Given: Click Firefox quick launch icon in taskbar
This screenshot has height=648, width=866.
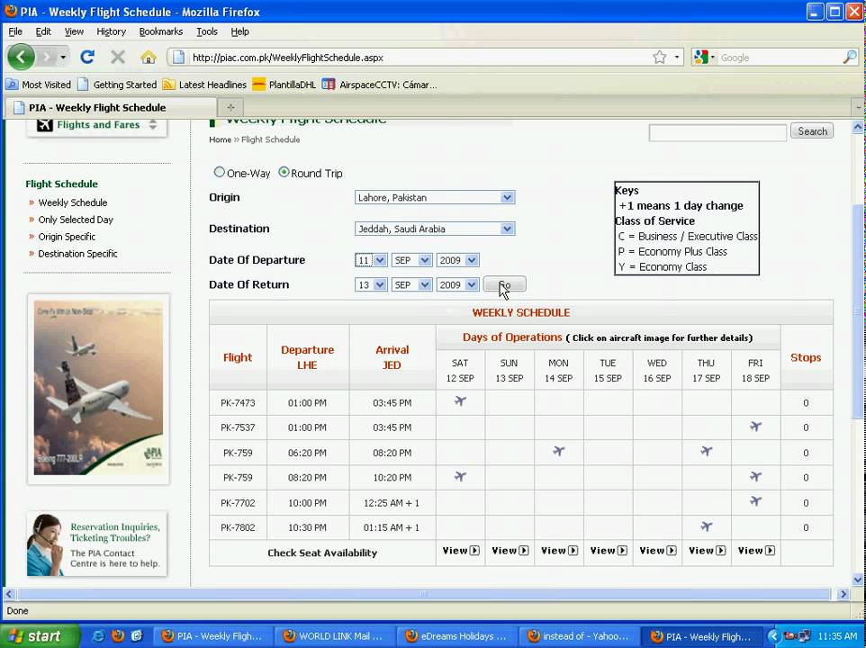Looking at the screenshot, I should tap(118, 636).
